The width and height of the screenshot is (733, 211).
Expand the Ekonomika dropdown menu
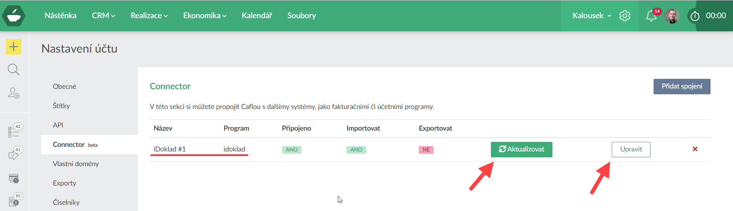(x=205, y=16)
